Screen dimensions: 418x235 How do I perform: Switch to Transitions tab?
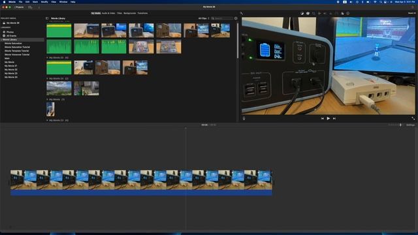142,13
